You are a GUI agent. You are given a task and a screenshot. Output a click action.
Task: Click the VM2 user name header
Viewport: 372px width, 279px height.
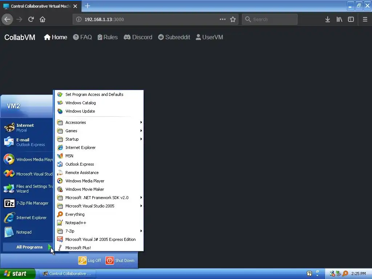pos(13,106)
